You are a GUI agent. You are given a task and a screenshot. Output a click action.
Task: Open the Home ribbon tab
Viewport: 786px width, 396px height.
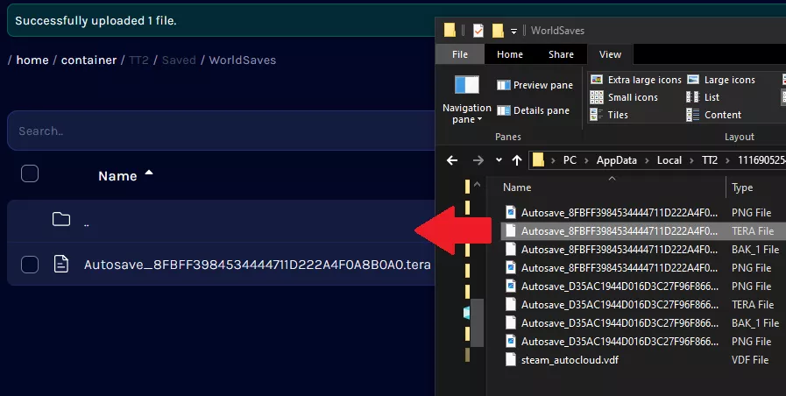509,54
